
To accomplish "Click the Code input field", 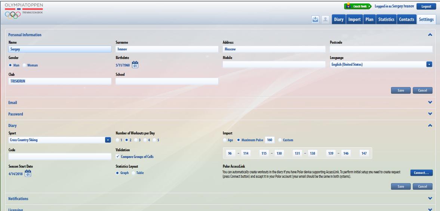I will pyautogui.click(x=60, y=156).
